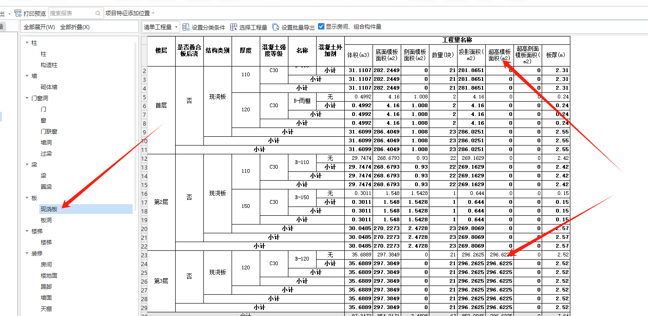Select 过梁 in the tree
Screen dimensions: 648x316
point(46,154)
